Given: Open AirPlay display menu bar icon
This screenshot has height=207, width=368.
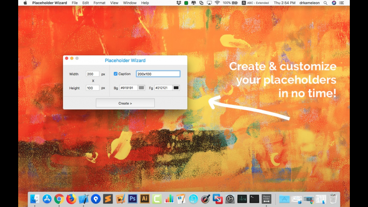Looking at the screenshot, I should click(x=209, y=3).
